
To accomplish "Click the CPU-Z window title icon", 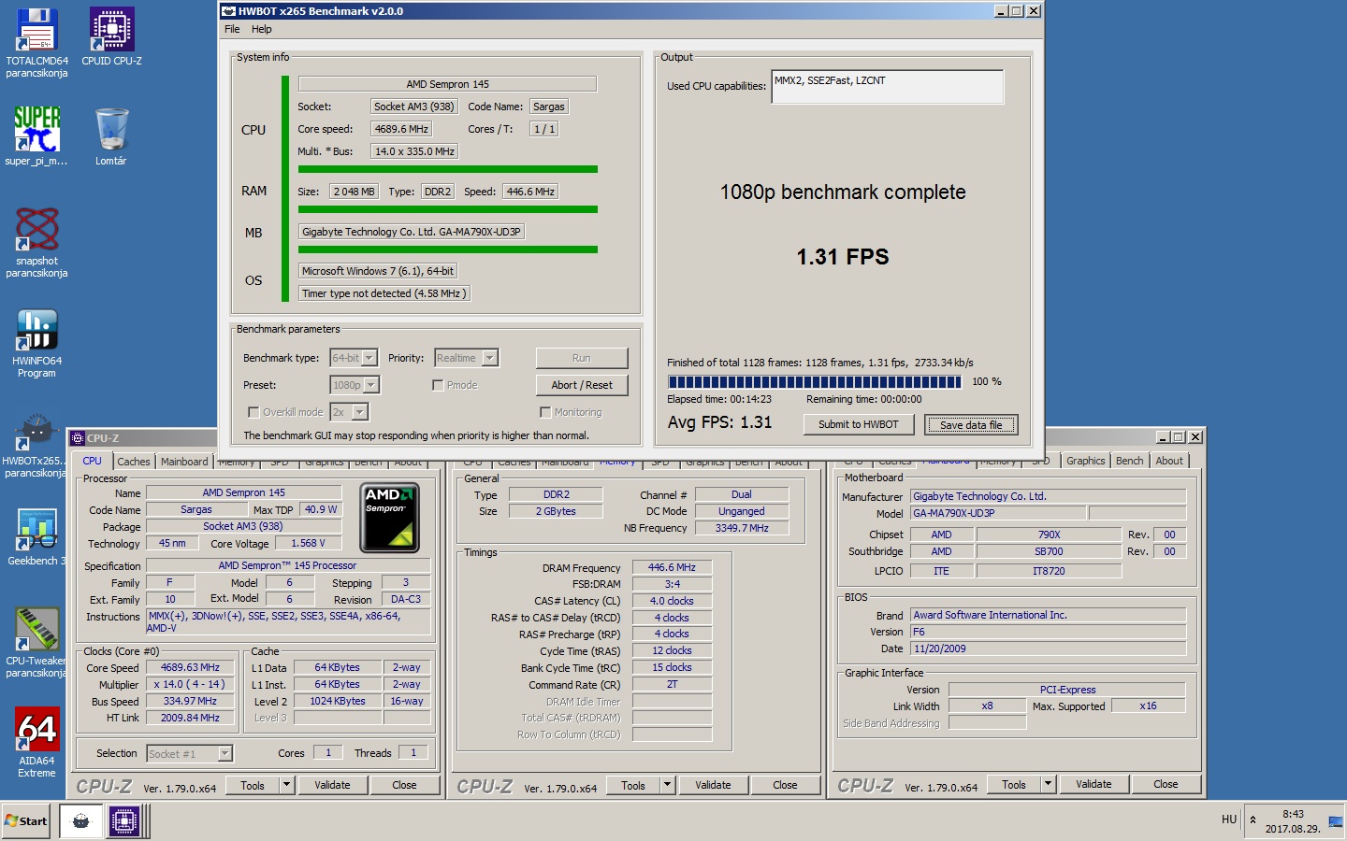I will (x=77, y=437).
